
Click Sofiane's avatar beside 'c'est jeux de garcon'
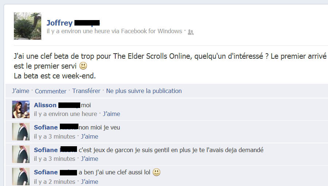tap(21, 154)
